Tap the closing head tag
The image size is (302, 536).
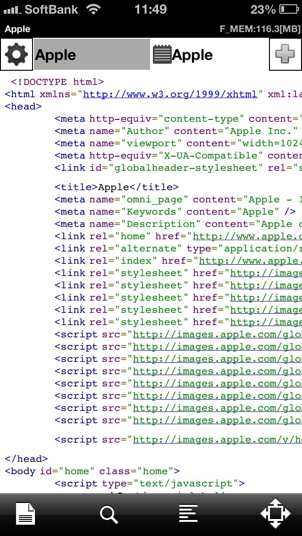[26, 459]
